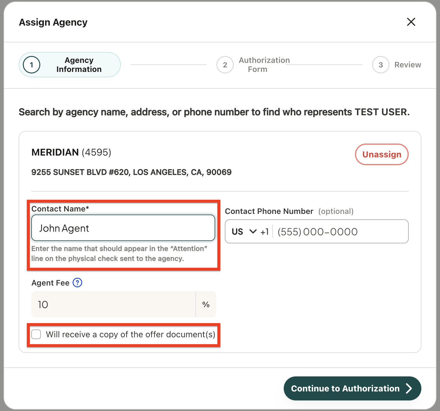Open the US country code dropdown
This screenshot has width=440, height=411.
244,232
